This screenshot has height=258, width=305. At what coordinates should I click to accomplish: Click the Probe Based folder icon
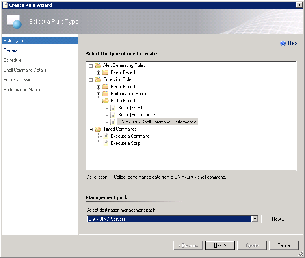click(x=105, y=101)
